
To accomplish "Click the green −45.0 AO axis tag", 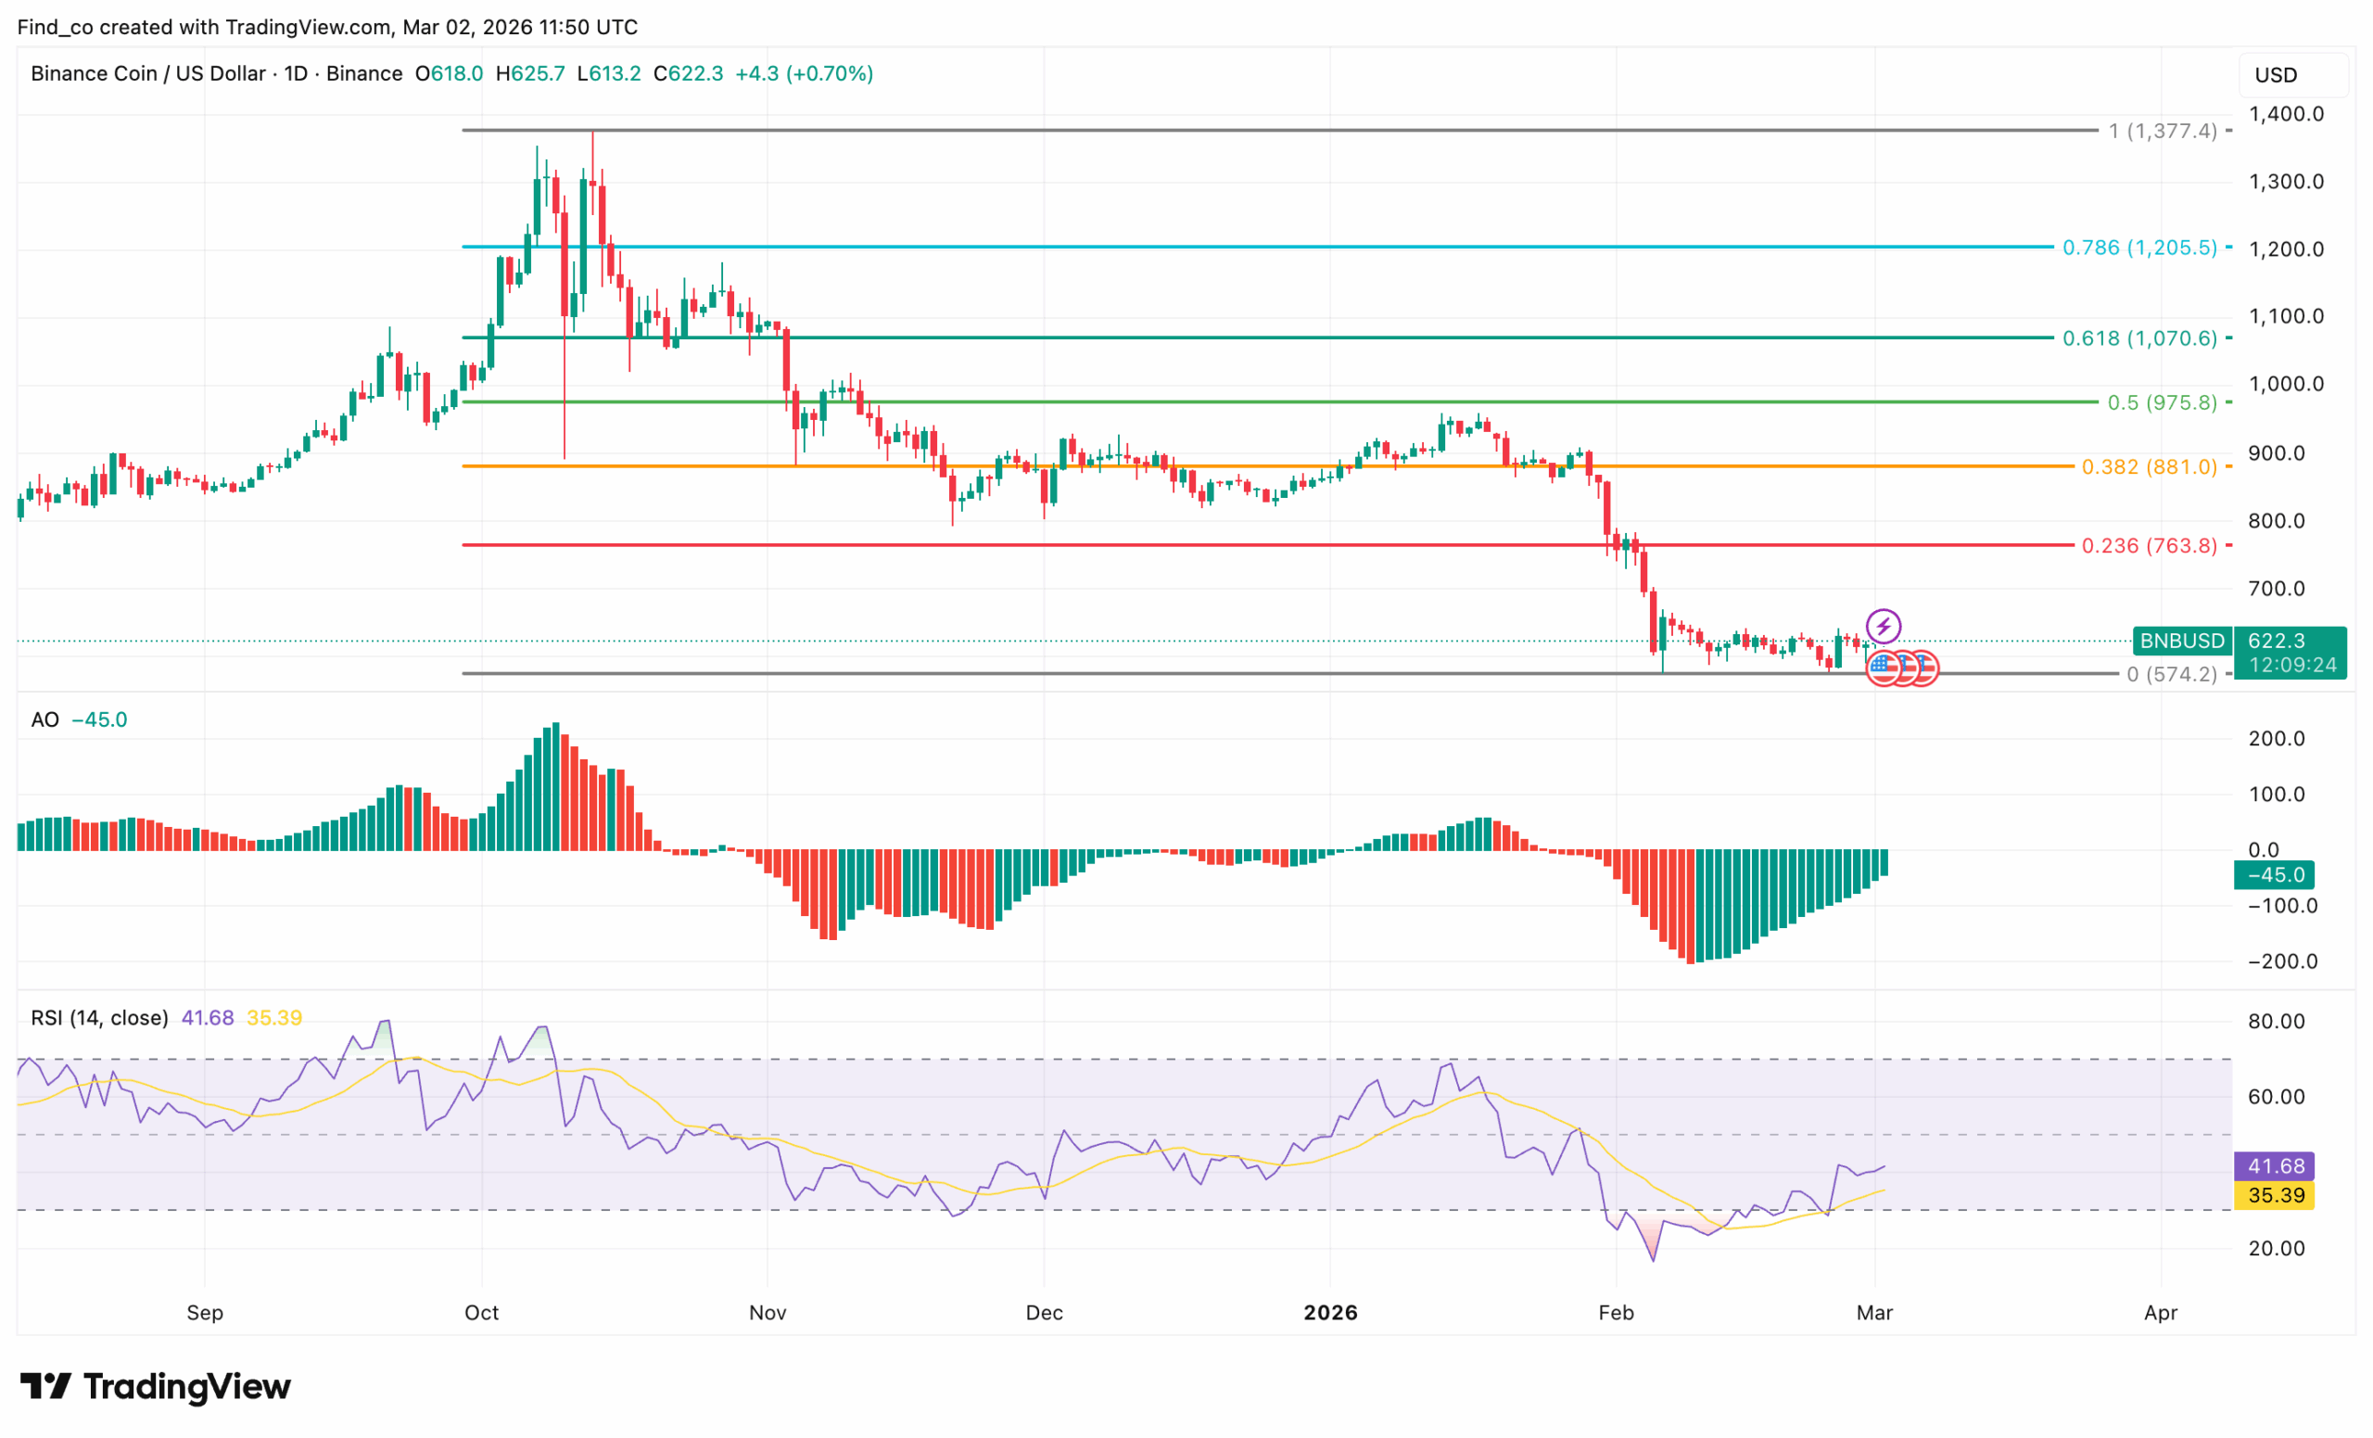I will 2275,874.
